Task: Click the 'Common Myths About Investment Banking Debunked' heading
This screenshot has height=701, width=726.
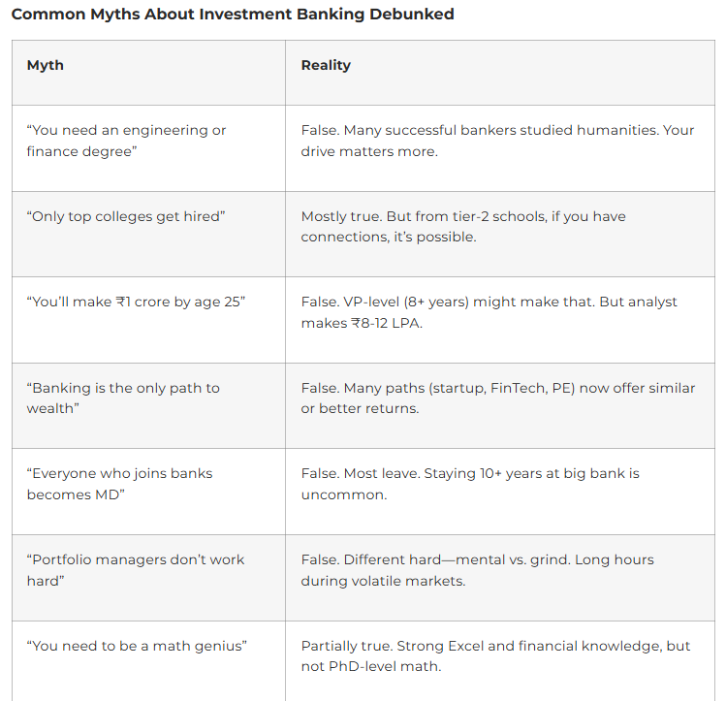Action: [233, 15]
